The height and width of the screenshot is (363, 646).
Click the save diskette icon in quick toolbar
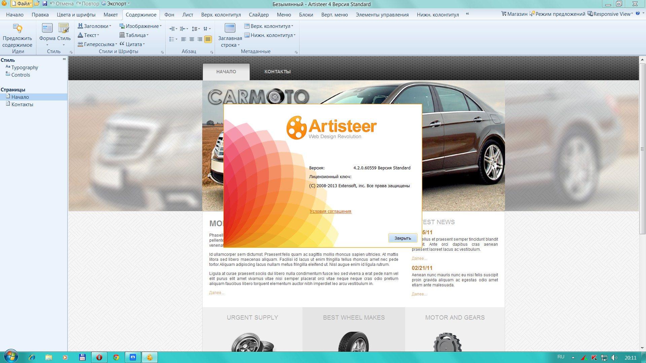(45, 4)
